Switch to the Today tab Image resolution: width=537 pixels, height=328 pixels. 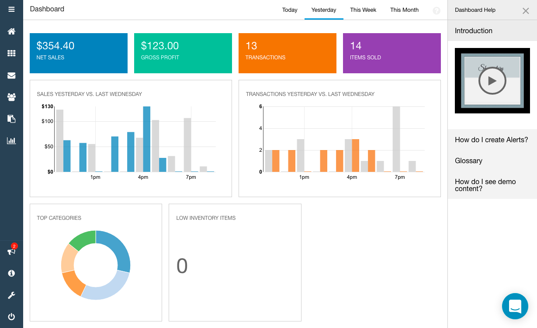[x=289, y=10]
